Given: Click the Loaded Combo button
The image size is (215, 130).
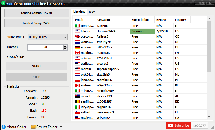Looking at the screenshot, I should [x=37, y=13].
